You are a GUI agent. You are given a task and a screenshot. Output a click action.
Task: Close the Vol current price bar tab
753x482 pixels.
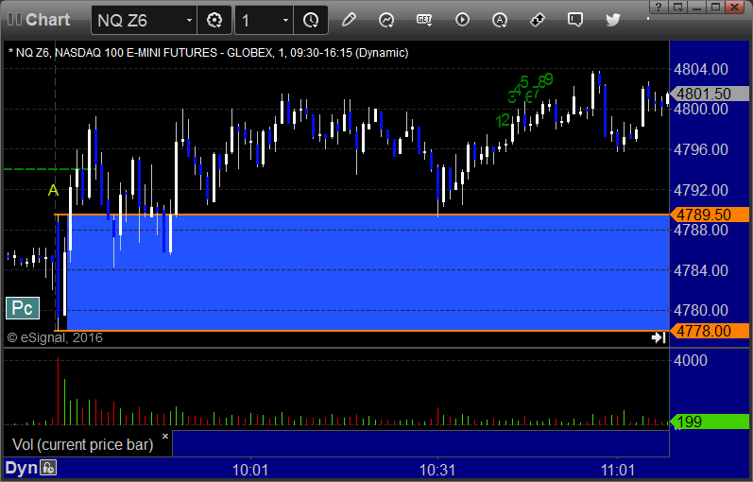point(165,437)
